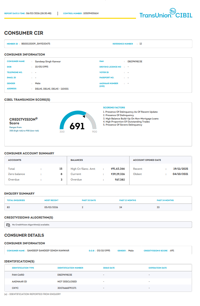
Task: Click the EXPIRATION DATE column header
Action: point(158,268)
